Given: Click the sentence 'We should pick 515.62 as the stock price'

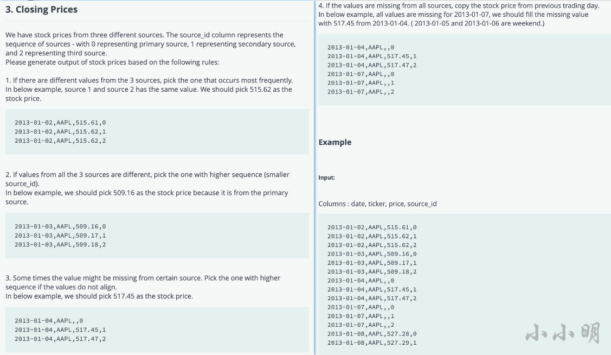Looking at the screenshot, I should (x=149, y=94).
